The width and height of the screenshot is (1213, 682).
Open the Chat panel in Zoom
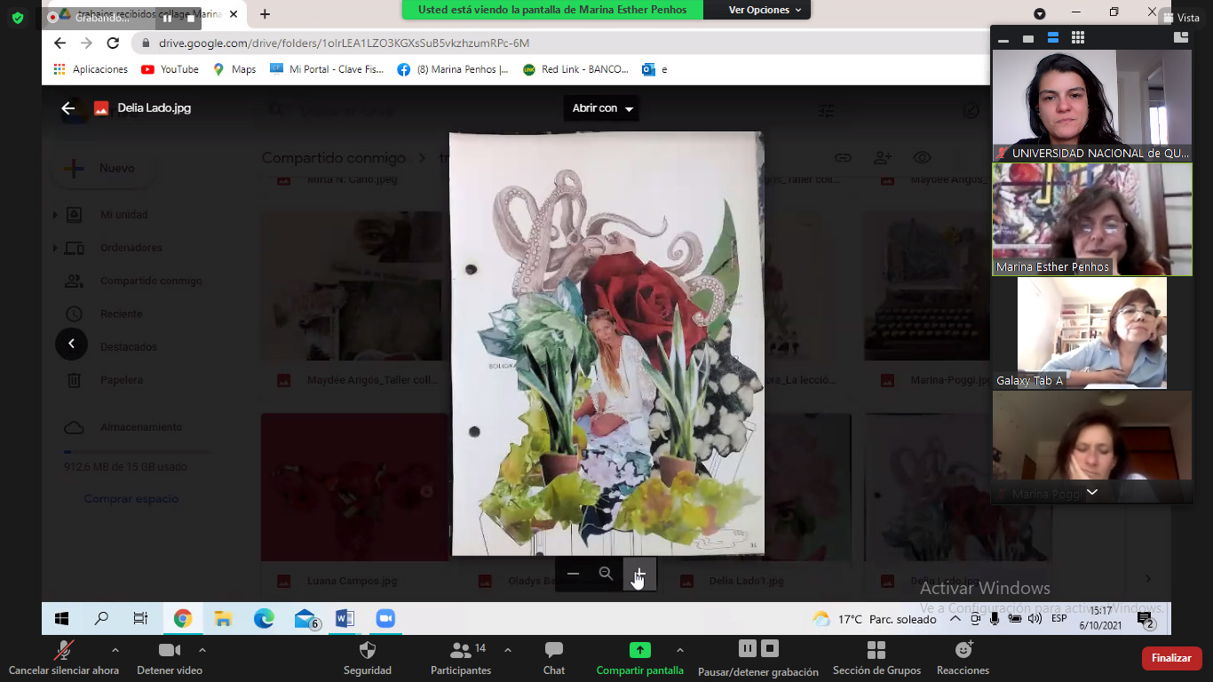point(553,650)
